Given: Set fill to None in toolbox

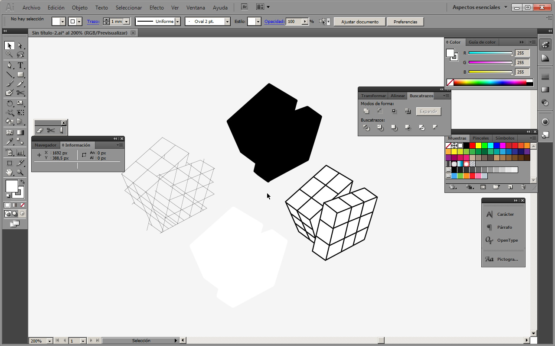Looking at the screenshot, I should coord(22,205).
